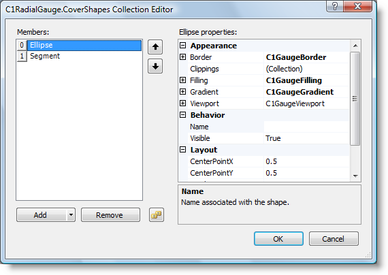Move selected member down with arrow button
The width and height of the screenshot is (388, 275).
155,66
